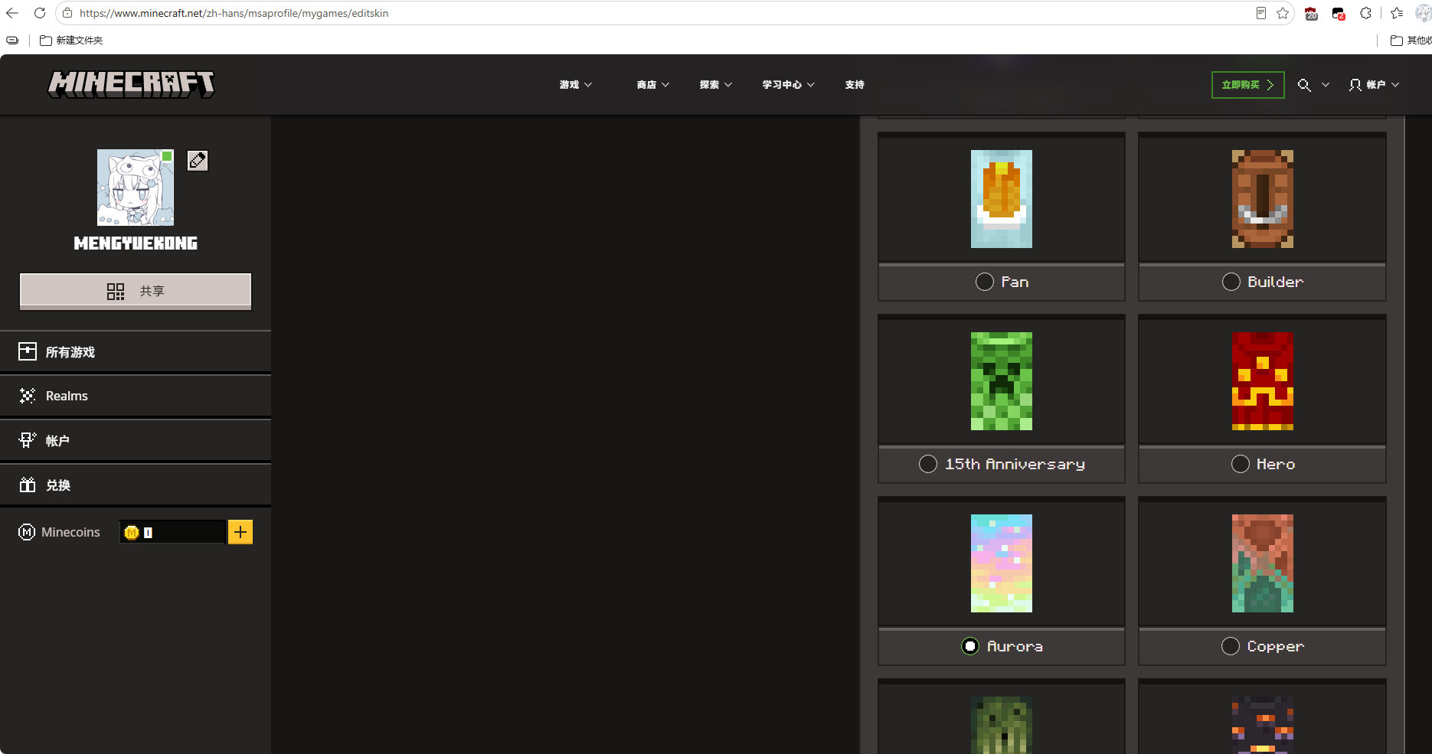Screen dimensions: 1432x754
Task: Open the 帐户 dropdown in header
Action: 1374,85
